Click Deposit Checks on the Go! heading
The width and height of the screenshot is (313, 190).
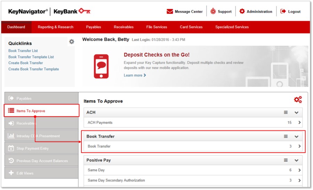156,55
